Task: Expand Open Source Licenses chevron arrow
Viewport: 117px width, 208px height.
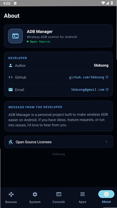Action: pyautogui.click(x=106, y=142)
